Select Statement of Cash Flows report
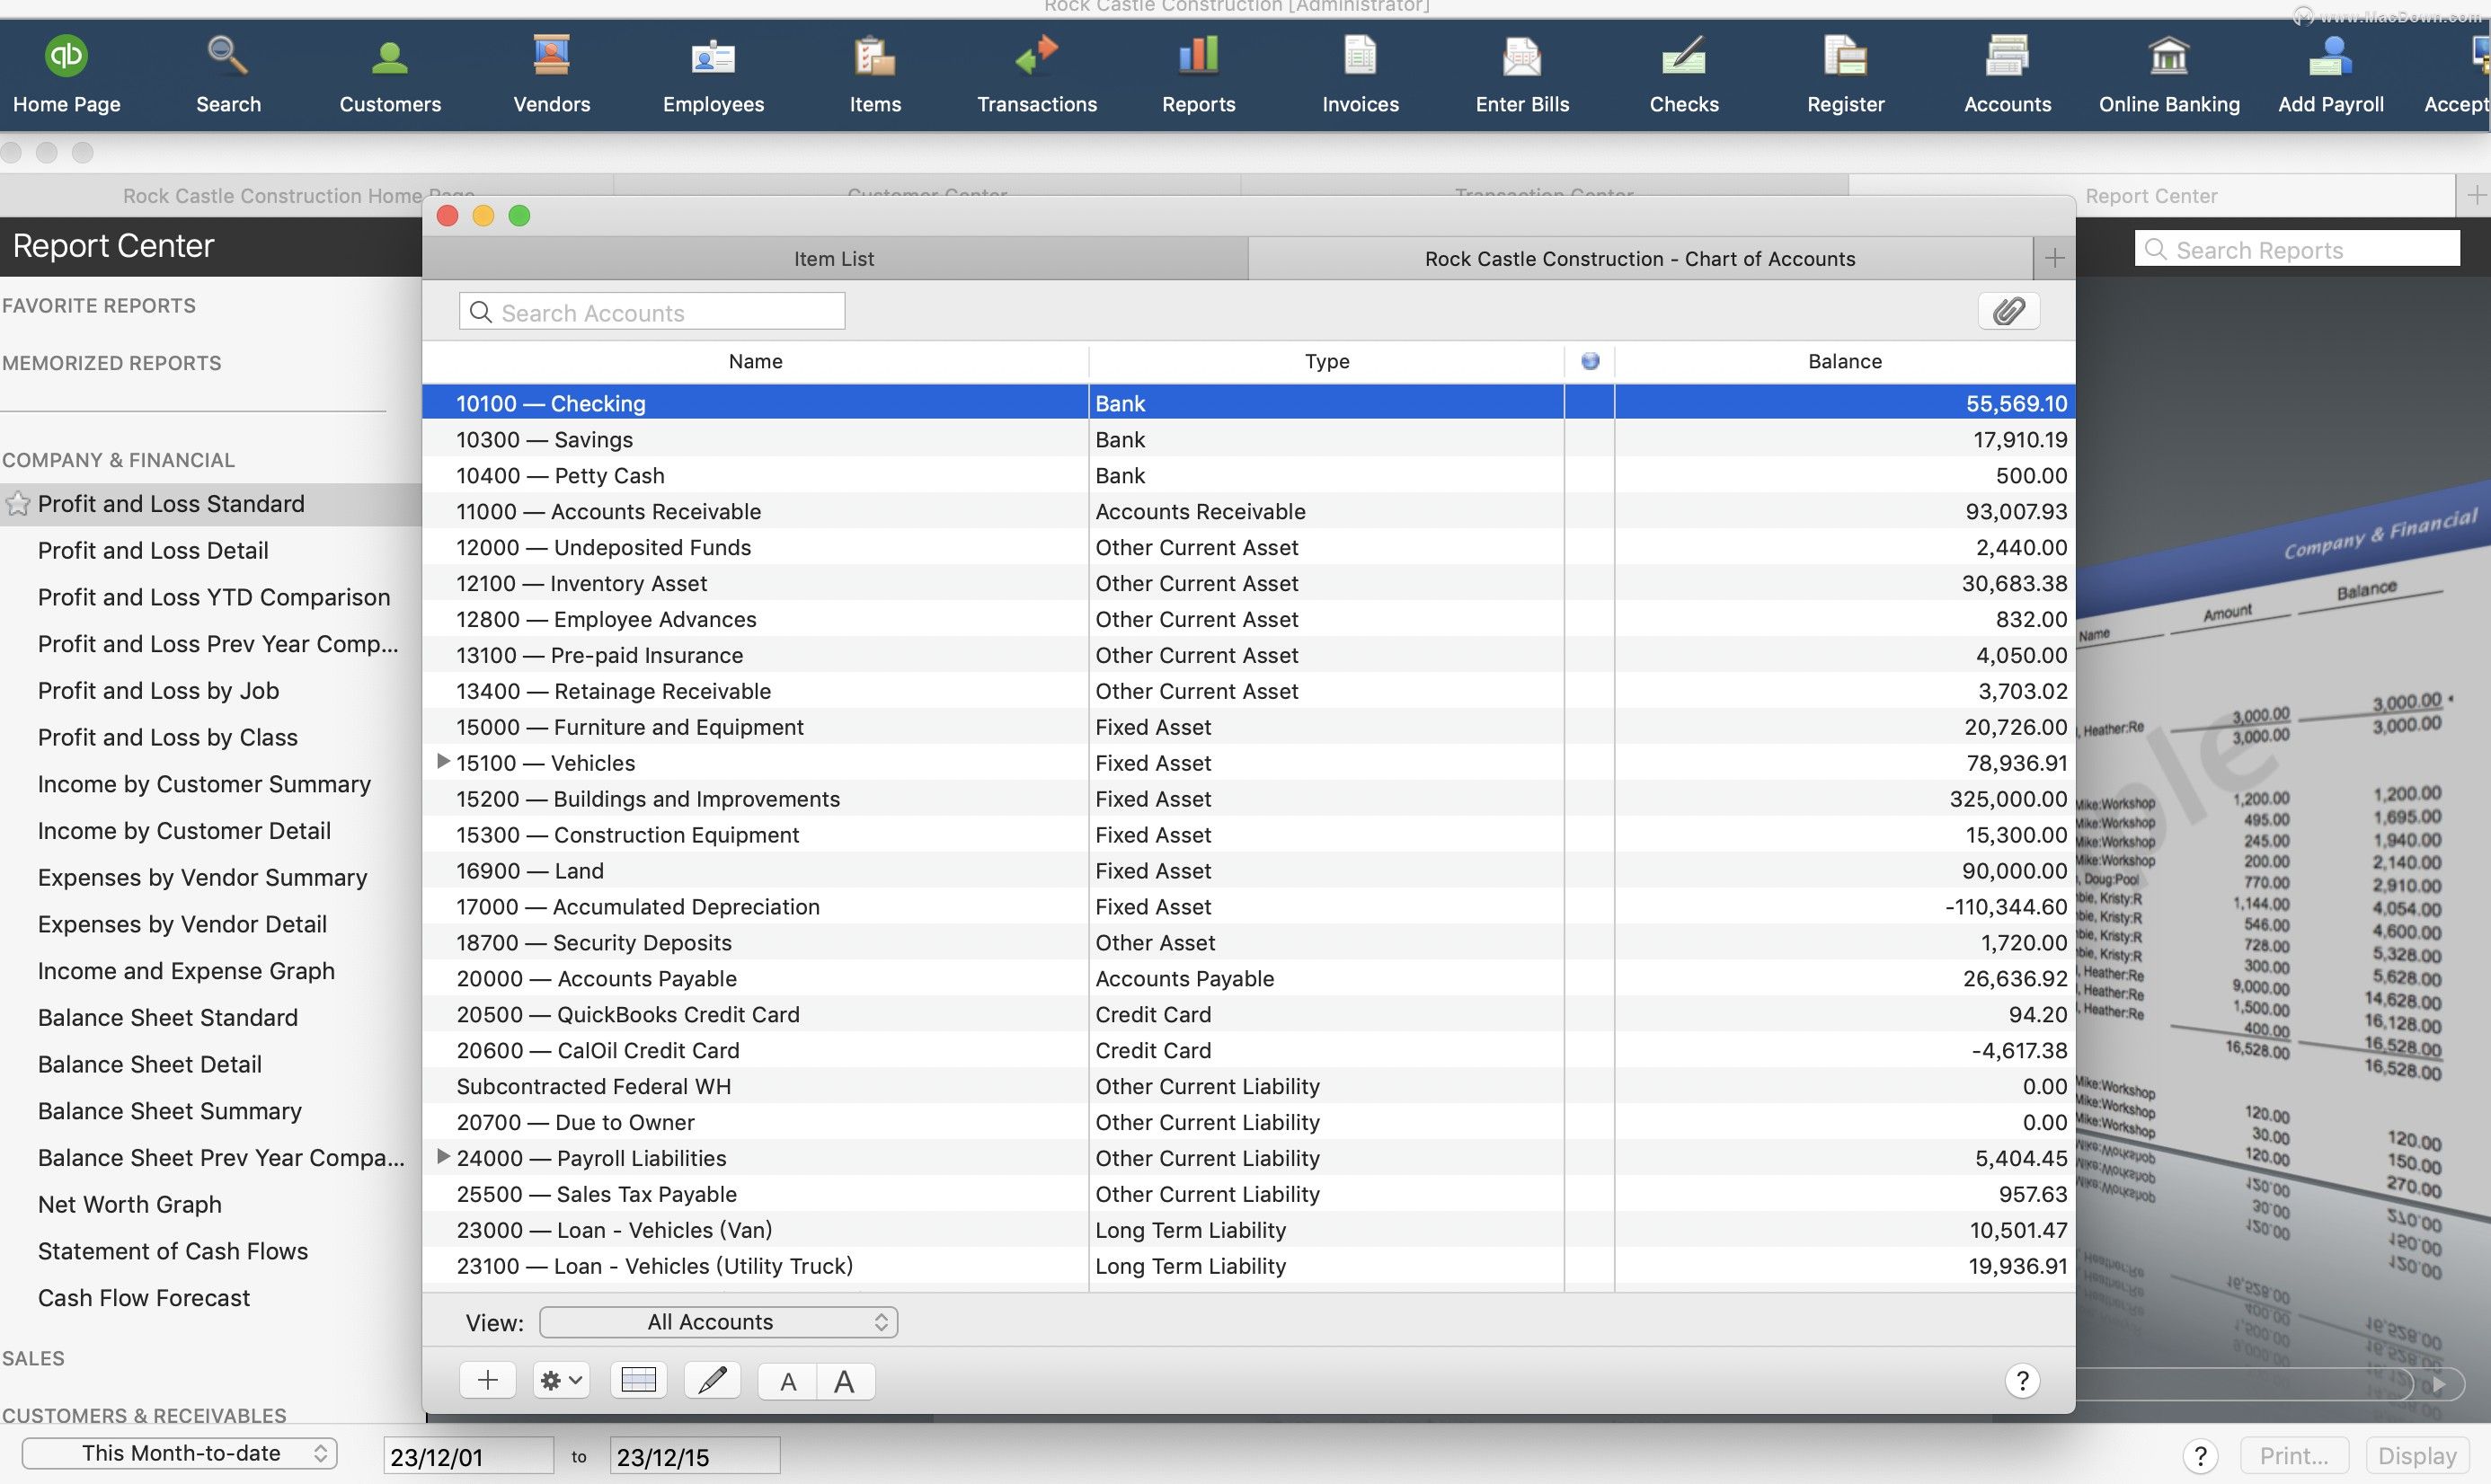The height and width of the screenshot is (1484, 2491). click(x=173, y=1251)
